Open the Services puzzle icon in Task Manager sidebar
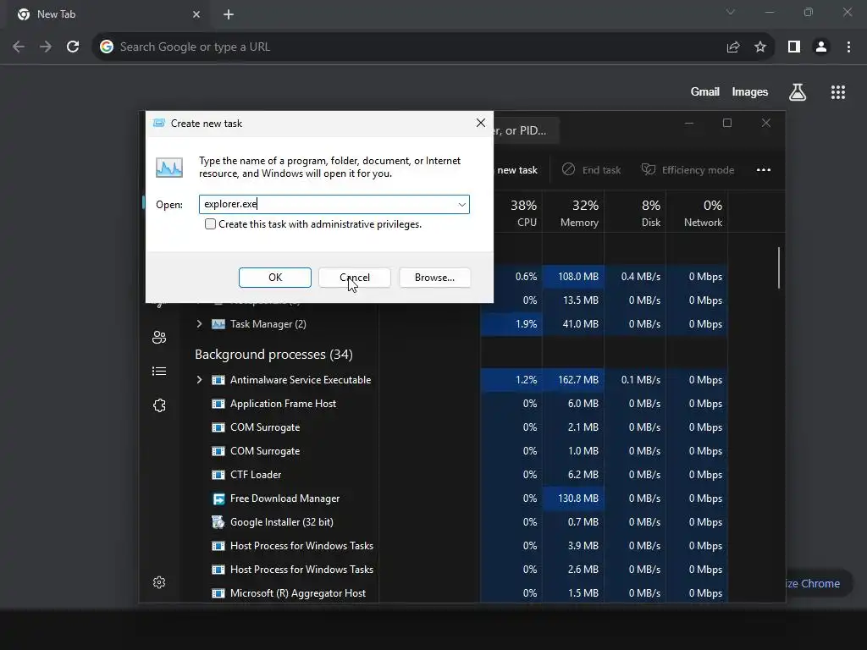 (159, 405)
